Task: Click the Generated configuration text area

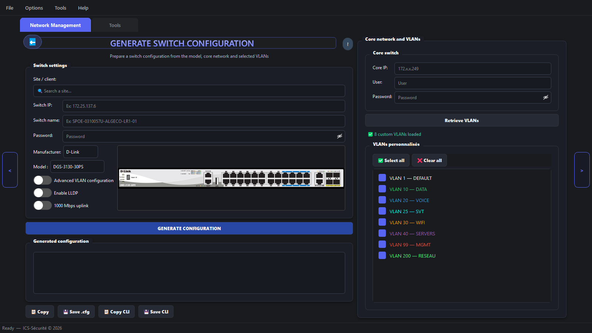Action: (189, 273)
